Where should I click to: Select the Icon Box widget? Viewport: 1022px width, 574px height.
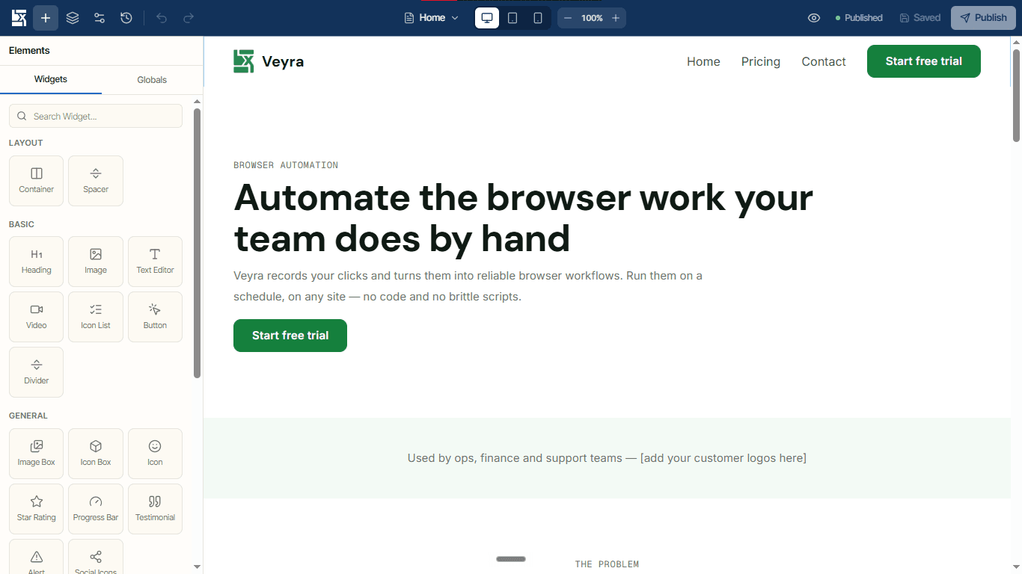click(x=96, y=454)
